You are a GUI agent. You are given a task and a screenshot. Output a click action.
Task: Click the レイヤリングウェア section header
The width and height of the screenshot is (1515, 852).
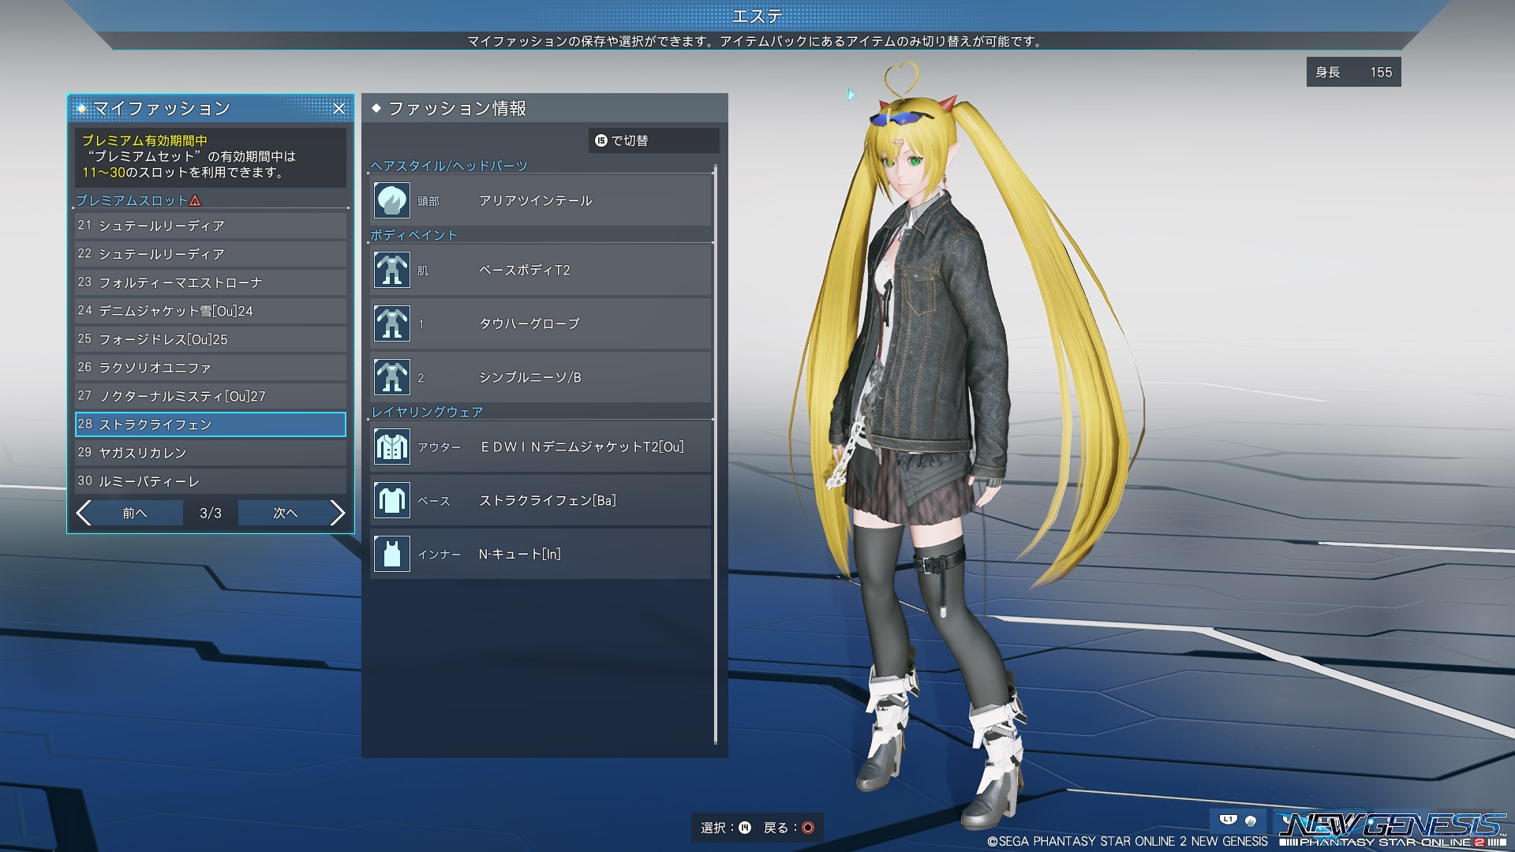click(x=427, y=412)
